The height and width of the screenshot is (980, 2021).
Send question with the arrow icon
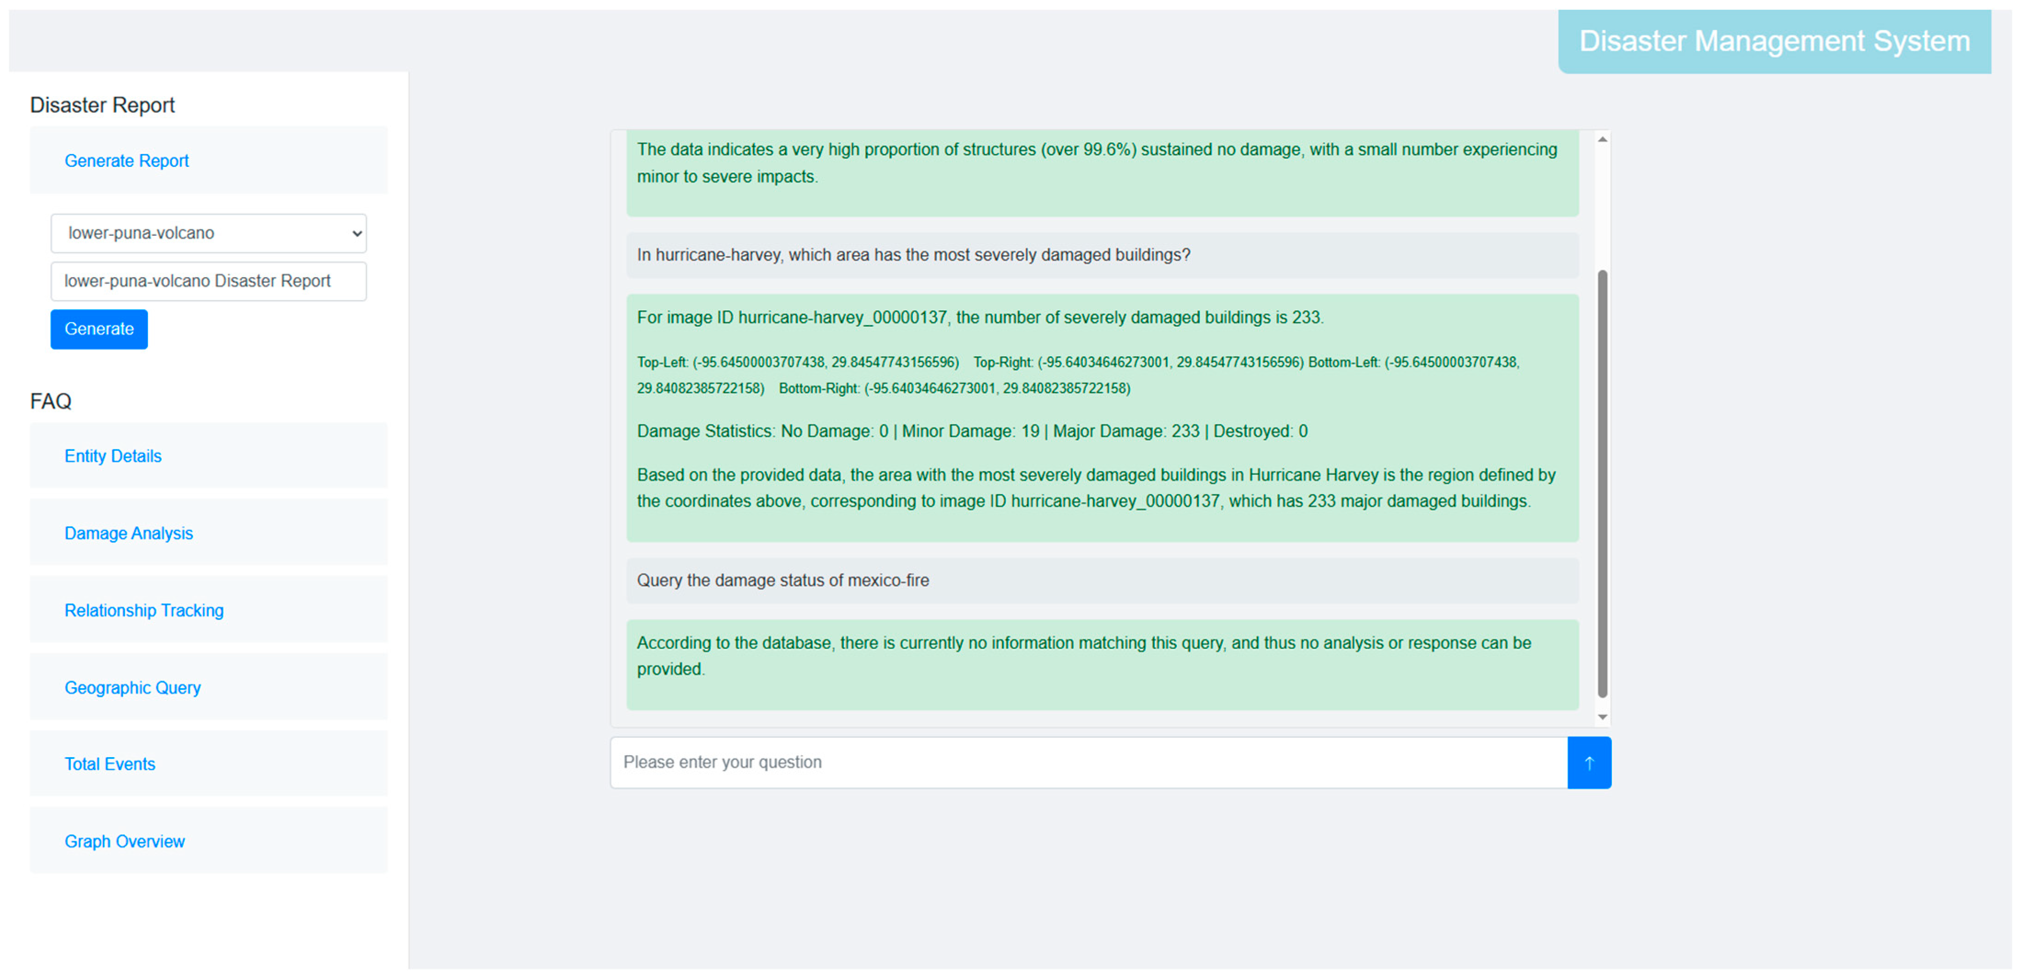click(x=1589, y=763)
